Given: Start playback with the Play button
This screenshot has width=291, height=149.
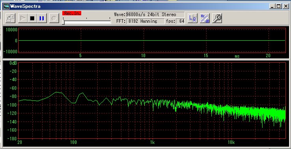Looking at the screenshot, I should click(23, 18).
